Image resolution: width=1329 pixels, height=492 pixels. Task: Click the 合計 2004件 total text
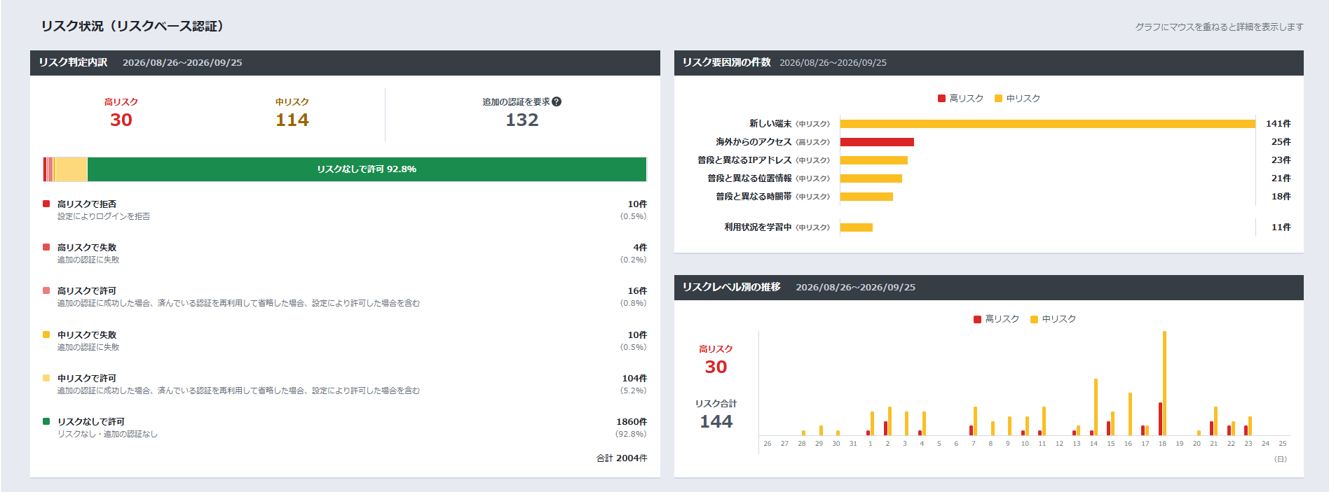(x=622, y=458)
